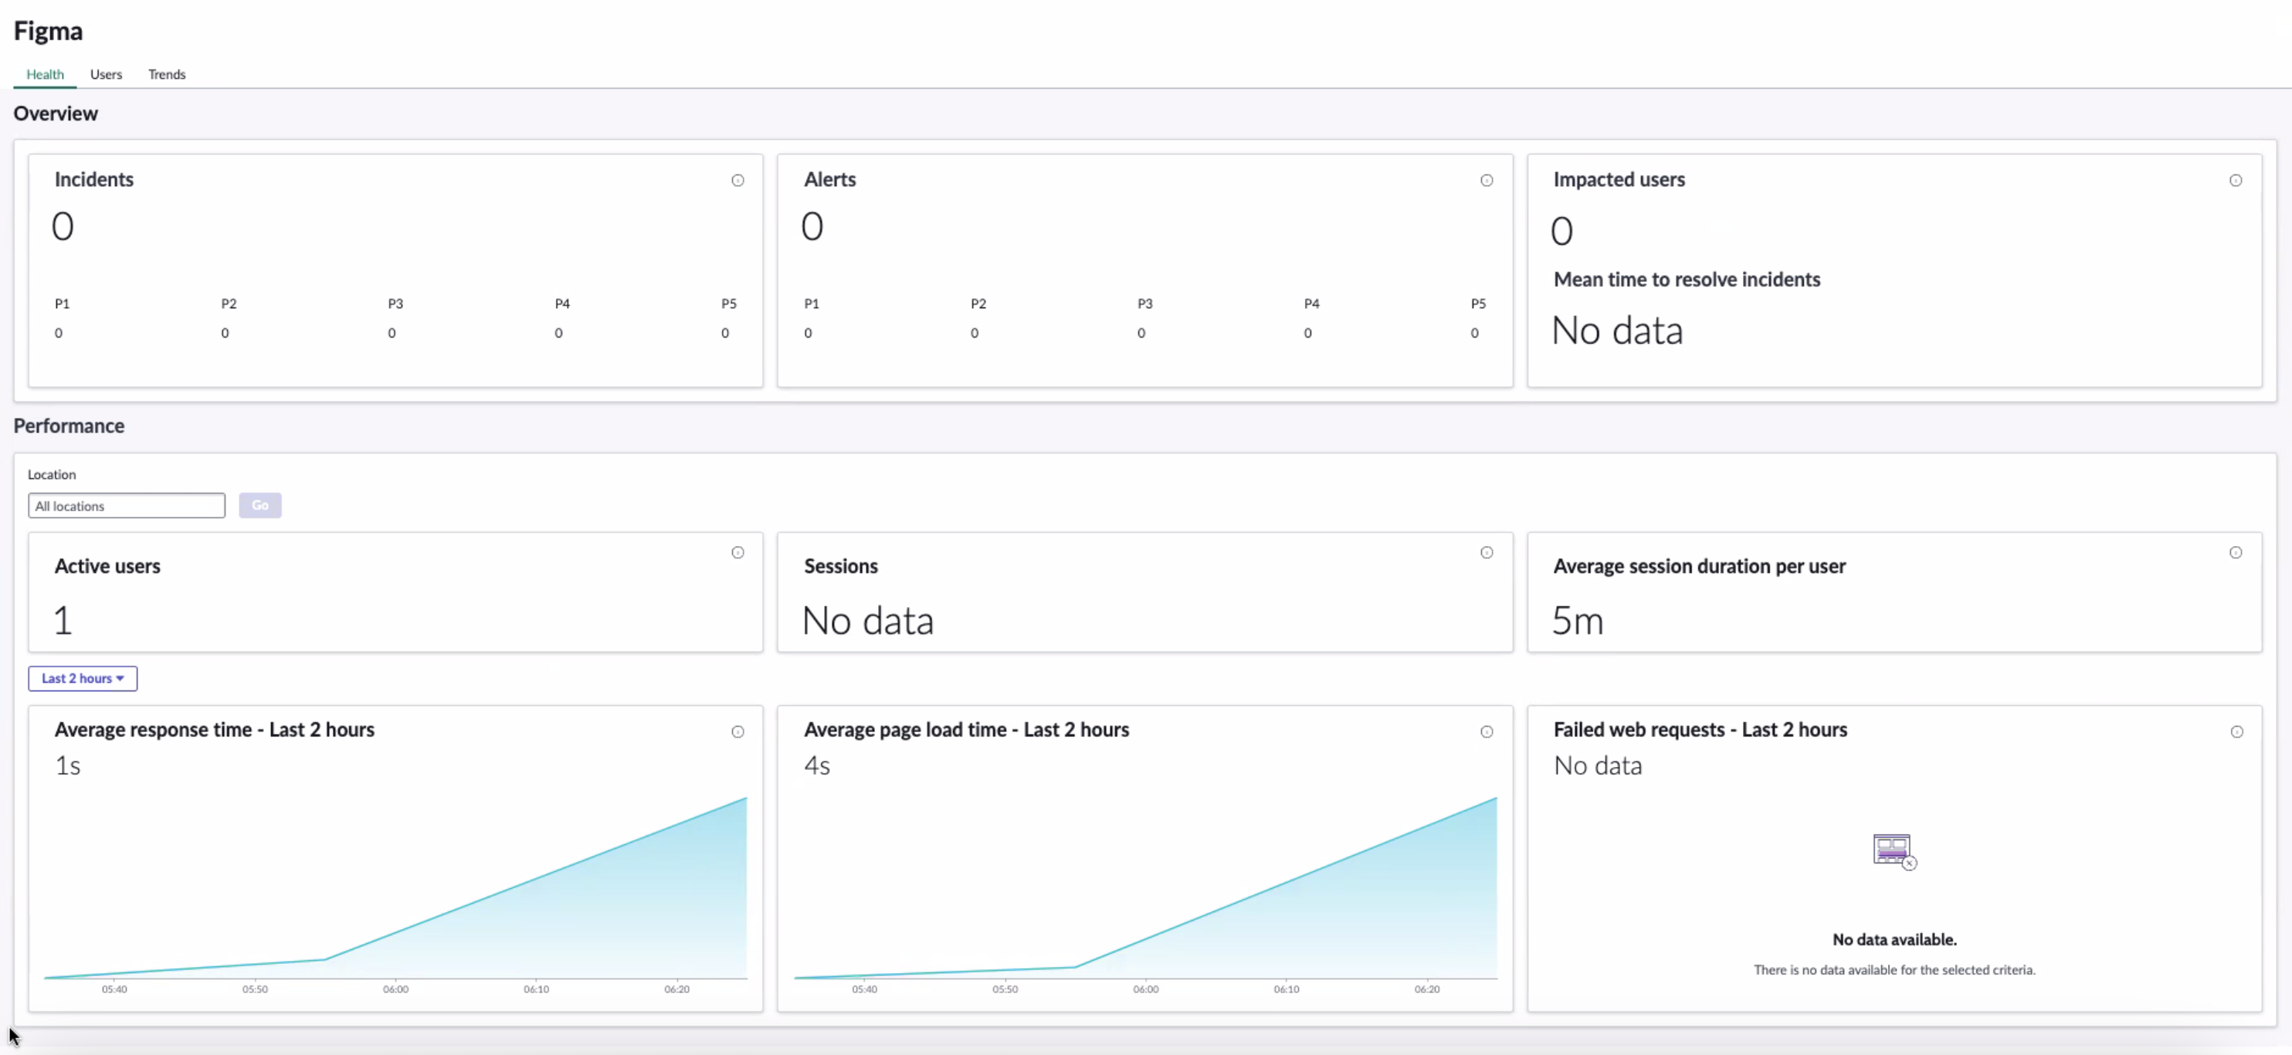Click the Average session duration per user title
Image resolution: width=2292 pixels, height=1055 pixels.
1700,567
